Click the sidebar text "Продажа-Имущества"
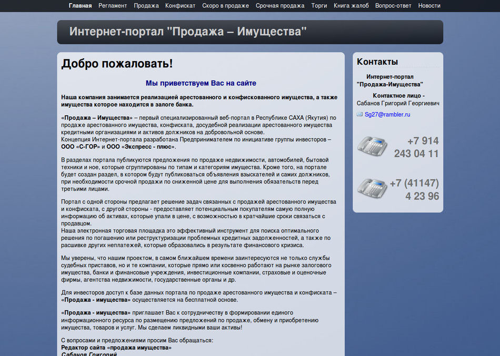 click(x=390, y=85)
